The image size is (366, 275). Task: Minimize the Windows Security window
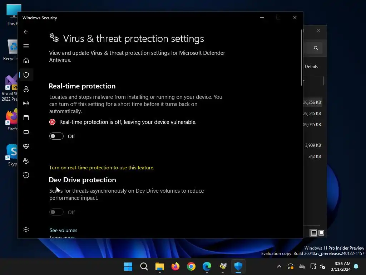(x=262, y=18)
